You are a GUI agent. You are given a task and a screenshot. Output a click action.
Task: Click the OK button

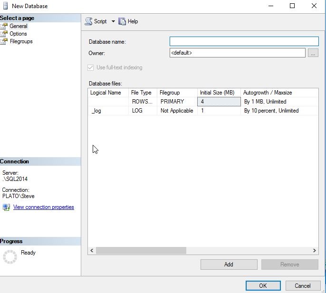263,286
